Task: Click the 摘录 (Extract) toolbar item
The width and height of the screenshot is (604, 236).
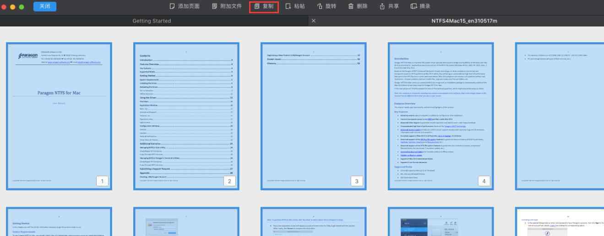Action: click(x=420, y=6)
